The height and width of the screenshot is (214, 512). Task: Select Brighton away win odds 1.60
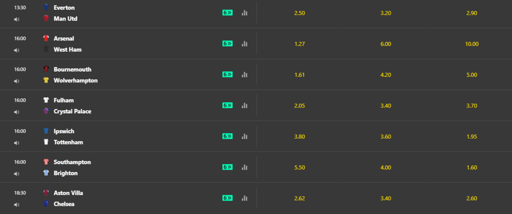click(472, 167)
